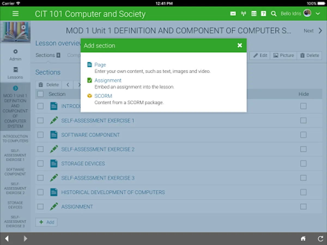
Task: Check the ASSIGNMENT row selection box
Action: [x=40, y=207]
